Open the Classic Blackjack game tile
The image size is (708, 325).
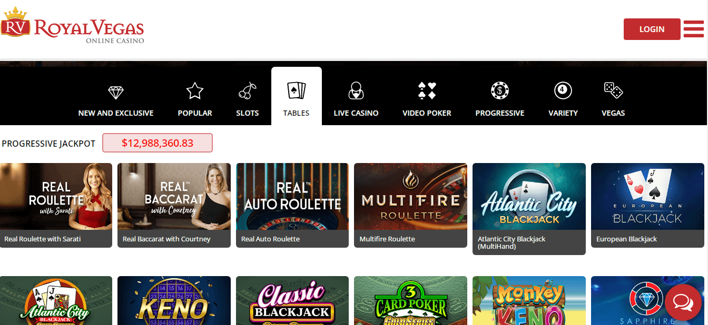292,300
